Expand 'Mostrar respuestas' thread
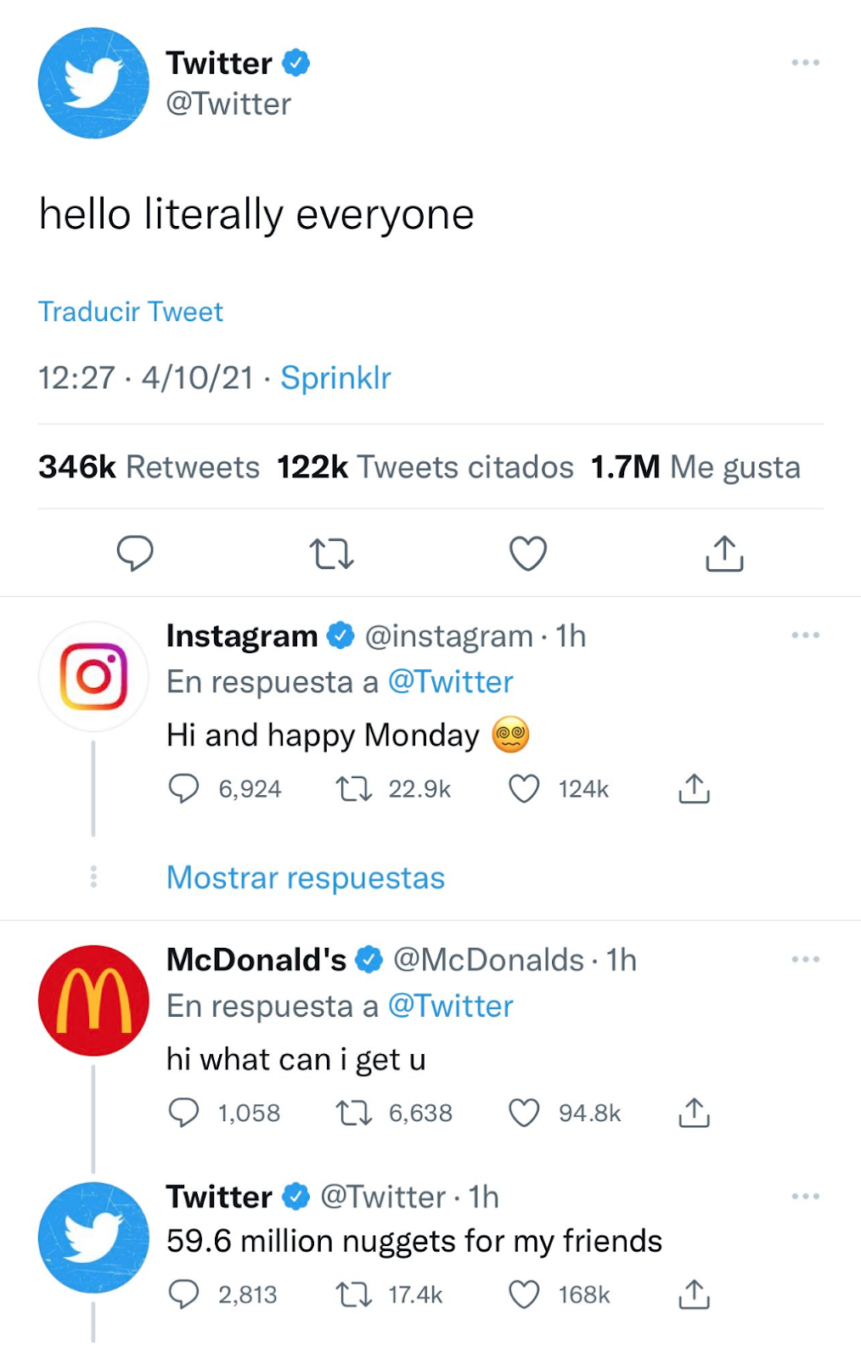Viewport: 861px width, 1359px height. [x=306, y=877]
